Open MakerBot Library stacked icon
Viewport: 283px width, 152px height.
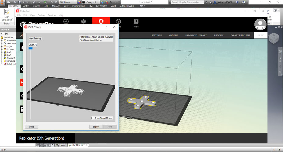pyautogui.click(x=83, y=22)
